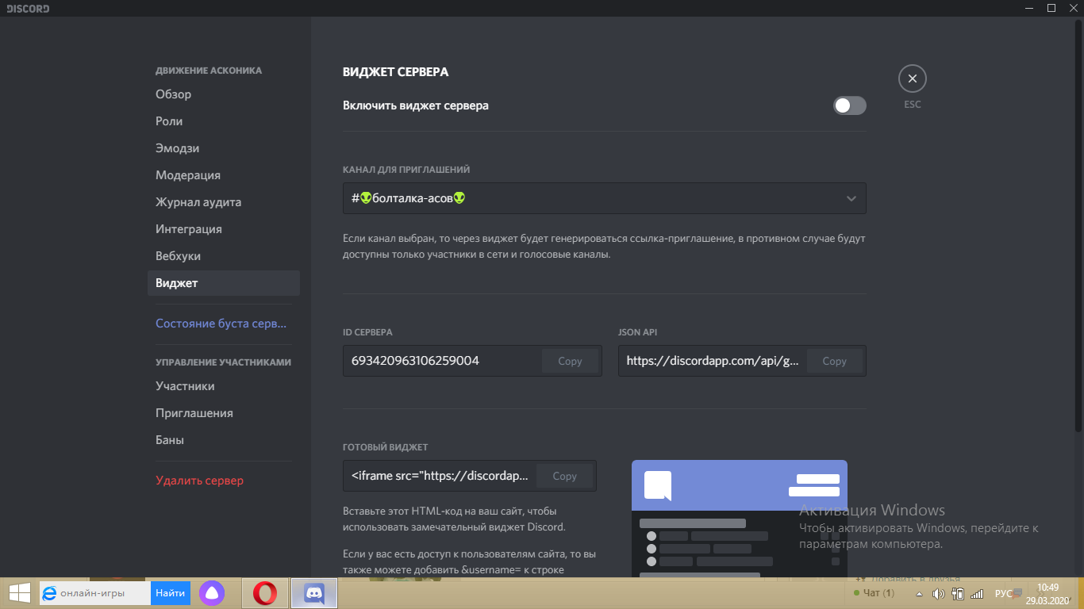Click the Internet Explorer search icon in taskbar
1084x609 pixels.
(49, 593)
